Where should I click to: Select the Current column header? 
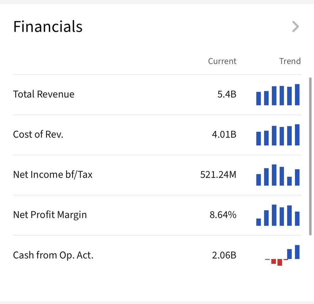[222, 61]
